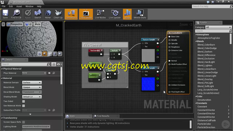Select Desaturation in Palette list
The height and width of the screenshot is (131, 233).
pyautogui.click(x=204, y=100)
